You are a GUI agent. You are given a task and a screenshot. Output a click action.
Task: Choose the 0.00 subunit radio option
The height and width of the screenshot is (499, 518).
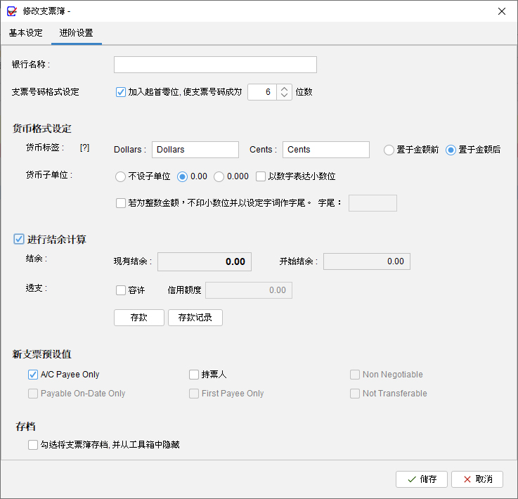(182, 176)
